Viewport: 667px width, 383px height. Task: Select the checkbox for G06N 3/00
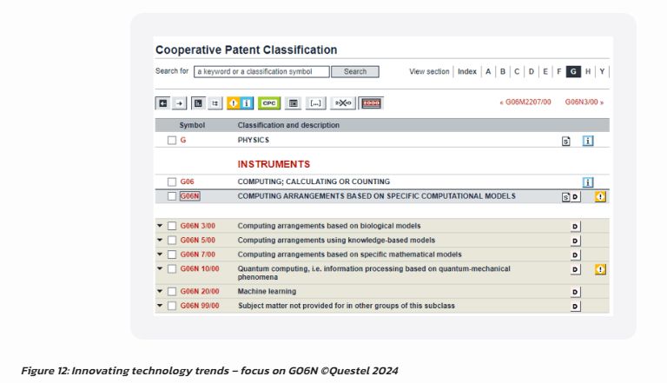[172, 227]
